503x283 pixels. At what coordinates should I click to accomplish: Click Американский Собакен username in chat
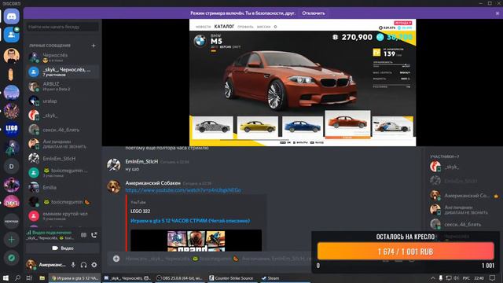point(152,183)
